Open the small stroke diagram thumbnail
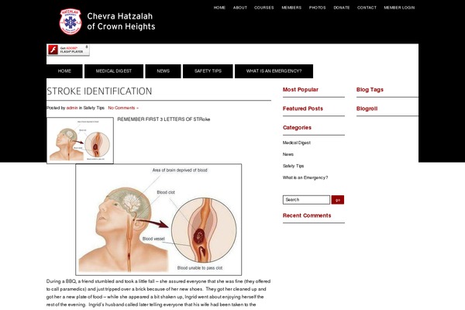The width and height of the screenshot is (465, 310). coord(80,140)
